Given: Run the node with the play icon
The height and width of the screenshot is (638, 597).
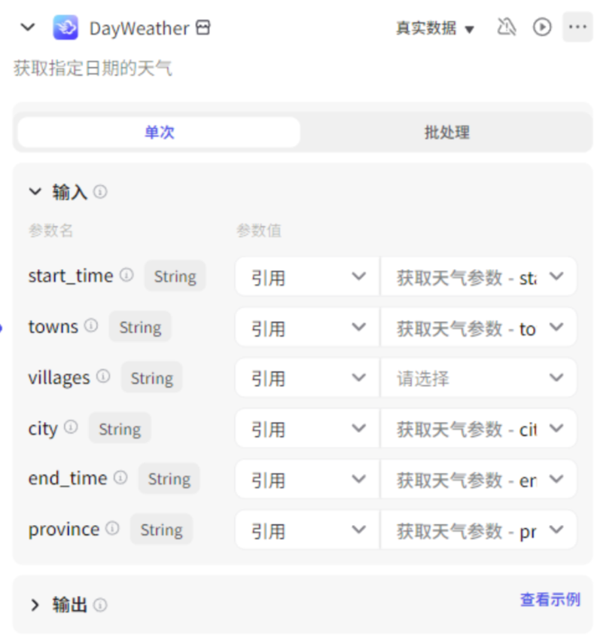Looking at the screenshot, I should tap(542, 28).
